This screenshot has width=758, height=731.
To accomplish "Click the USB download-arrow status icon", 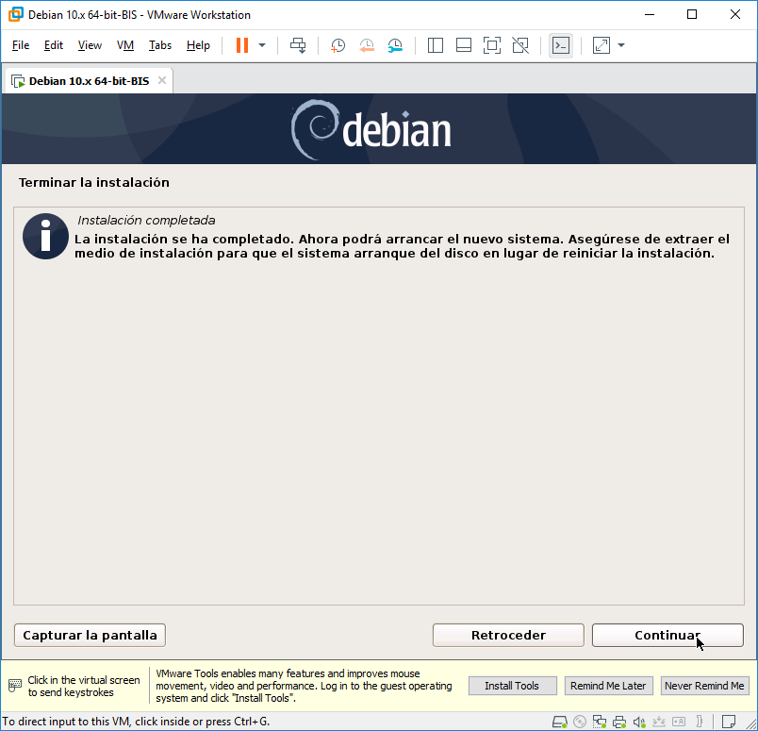I will [658, 722].
